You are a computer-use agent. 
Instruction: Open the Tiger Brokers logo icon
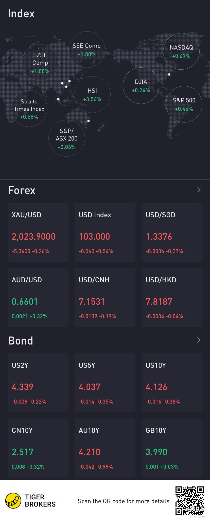click(13, 501)
